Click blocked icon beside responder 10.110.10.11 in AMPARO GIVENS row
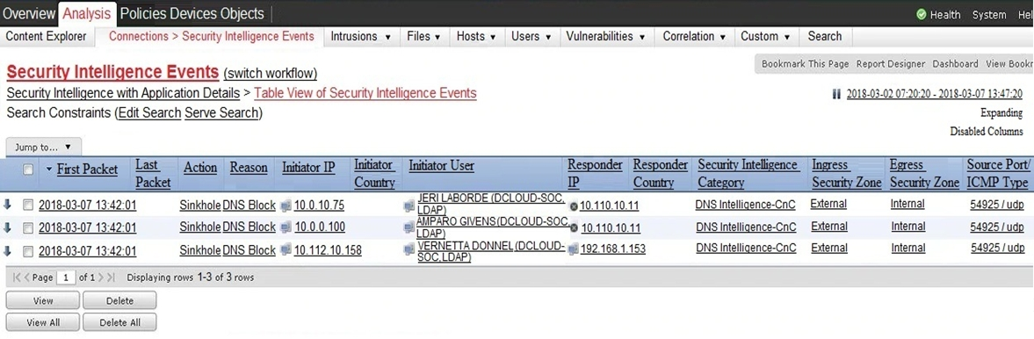1034x339 pixels. pos(574,227)
